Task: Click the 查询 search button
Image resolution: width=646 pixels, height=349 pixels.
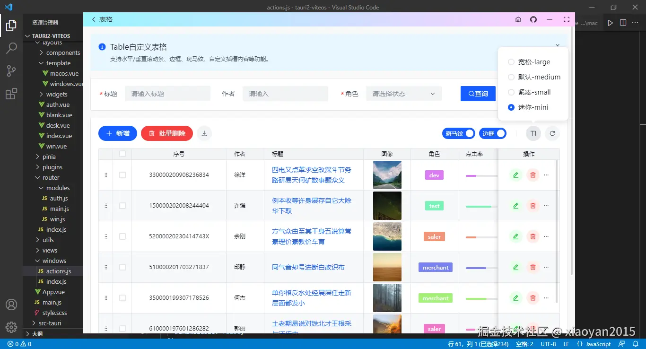Action: pos(478,94)
